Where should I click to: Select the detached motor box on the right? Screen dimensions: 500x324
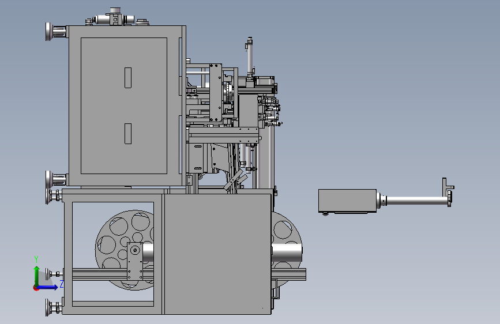pyautogui.click(x=347, y=201)
